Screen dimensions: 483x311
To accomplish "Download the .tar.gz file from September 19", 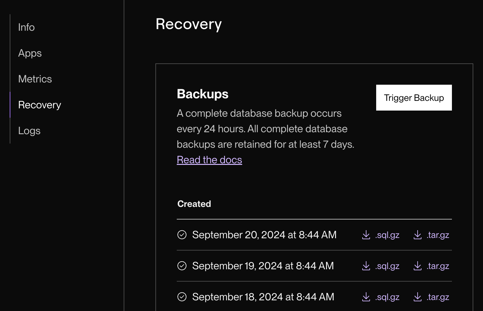I will pos(438,266).
